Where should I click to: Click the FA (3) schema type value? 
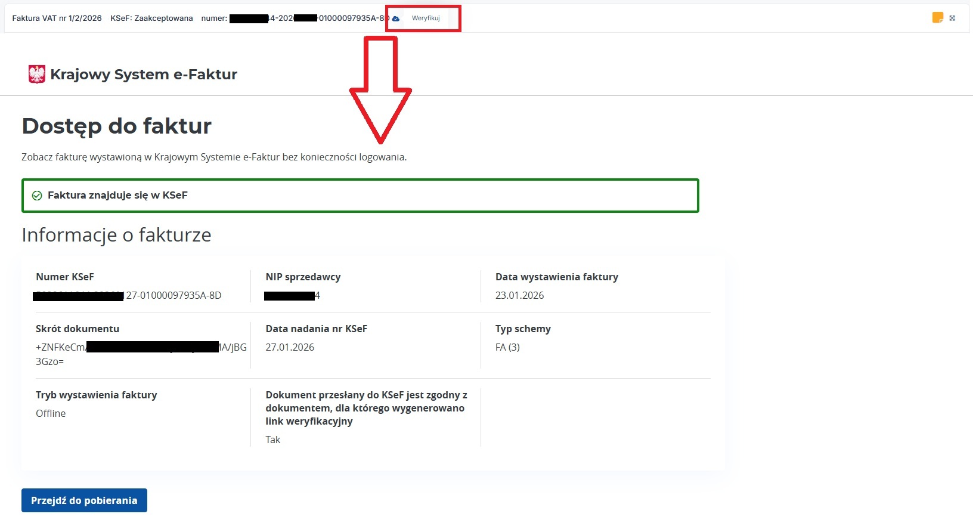click(x=507, y=348)
